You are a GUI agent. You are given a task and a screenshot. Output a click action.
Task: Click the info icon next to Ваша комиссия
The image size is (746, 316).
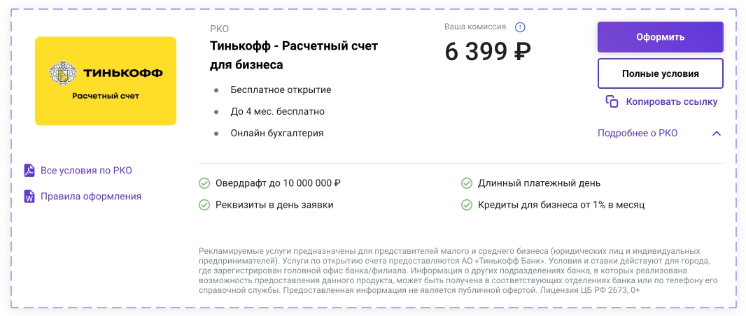pyautogui.click(x=520, y=28)
